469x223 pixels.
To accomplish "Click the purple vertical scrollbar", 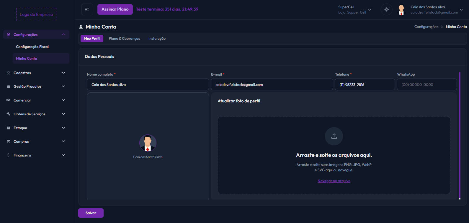I will (460, 135).
